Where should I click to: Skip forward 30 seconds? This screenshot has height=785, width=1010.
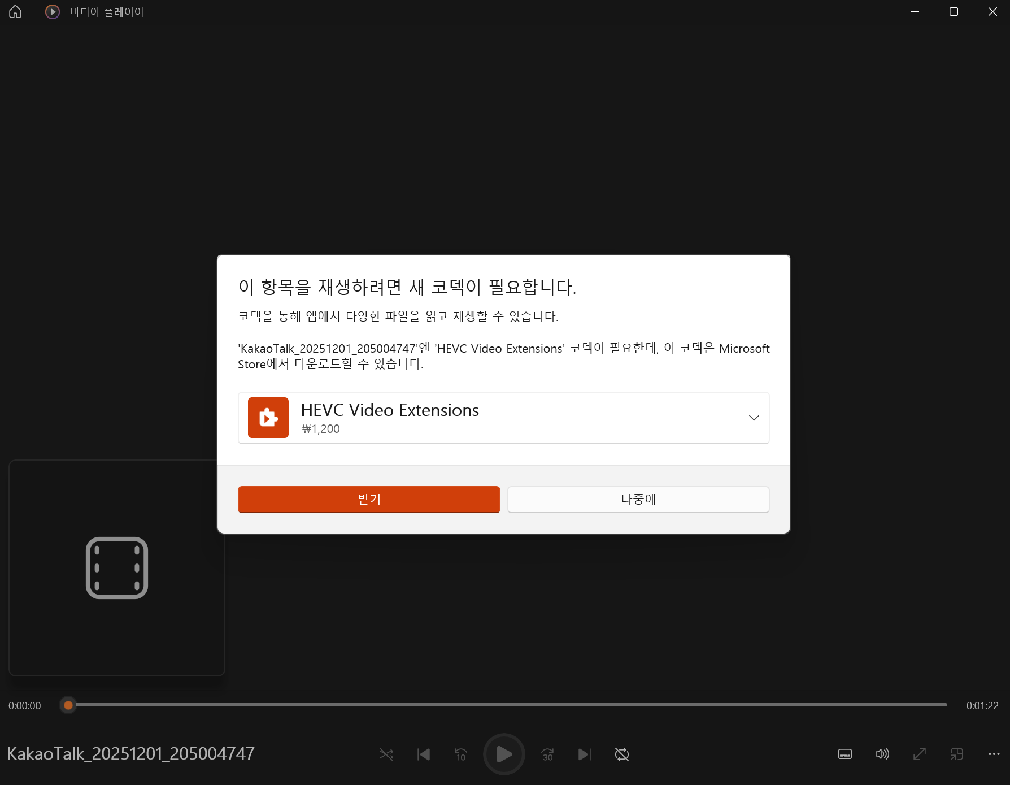(x=547, y=754)
